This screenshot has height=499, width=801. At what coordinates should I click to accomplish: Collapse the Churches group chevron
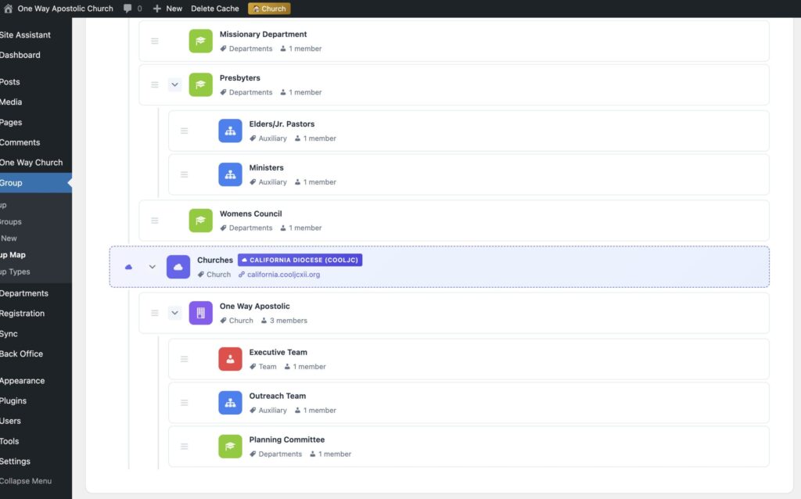click(153, 267)
